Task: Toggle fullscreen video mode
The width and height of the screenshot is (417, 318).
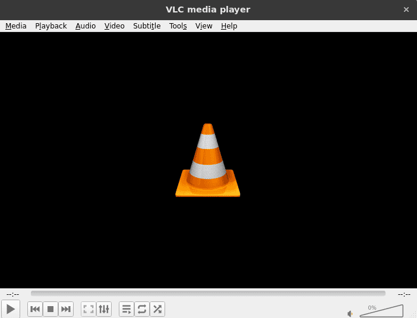Action: (89, 309)
